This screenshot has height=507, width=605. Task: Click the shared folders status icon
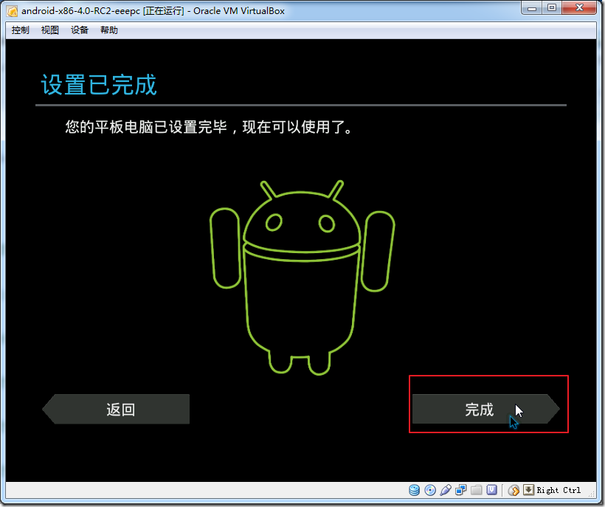(476, 490)
